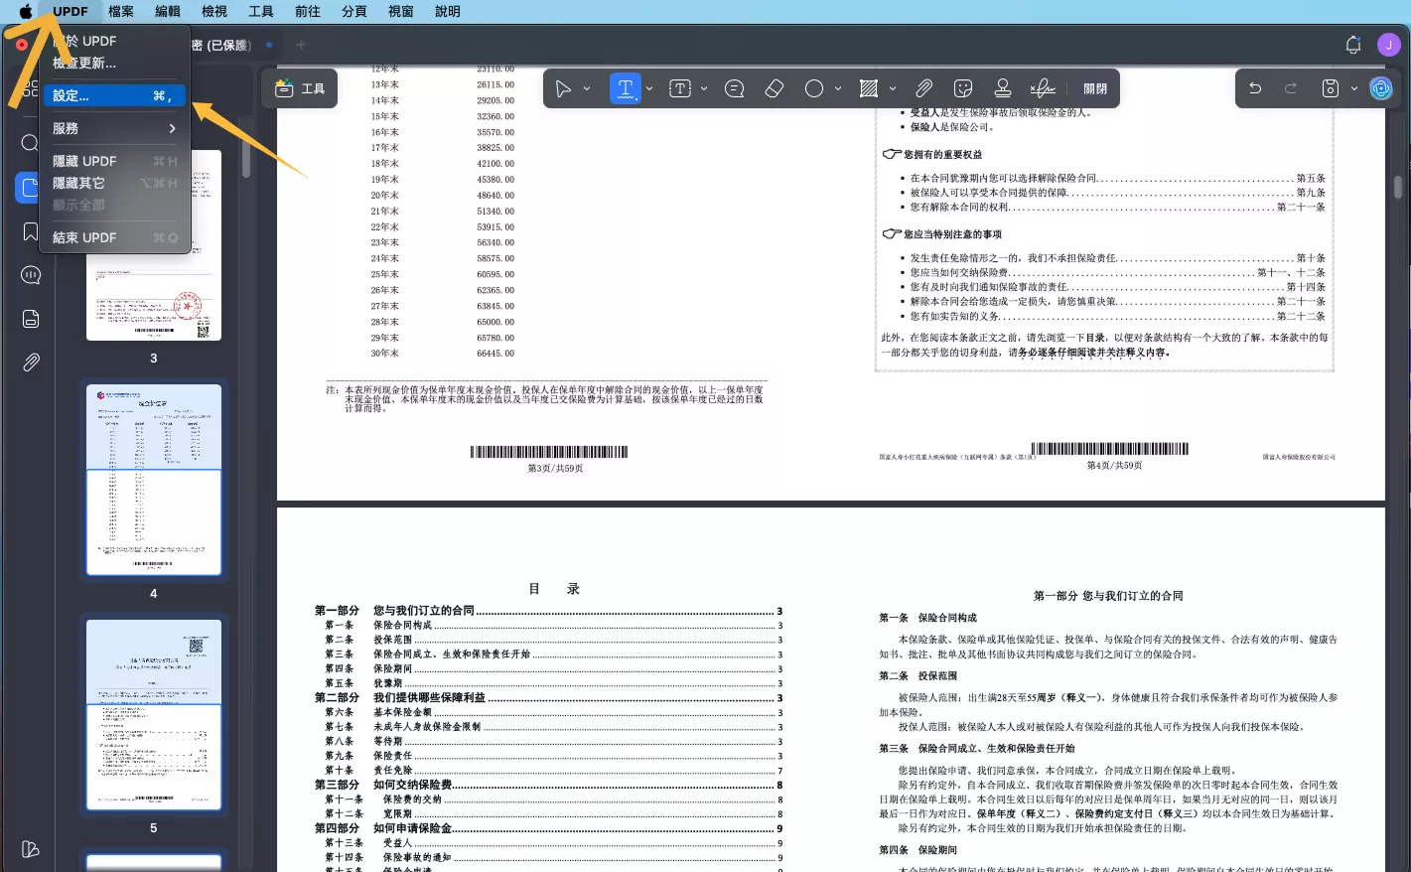Open a new tab with plus button
The image size is (1411, 872).
[x=301, y=45]
